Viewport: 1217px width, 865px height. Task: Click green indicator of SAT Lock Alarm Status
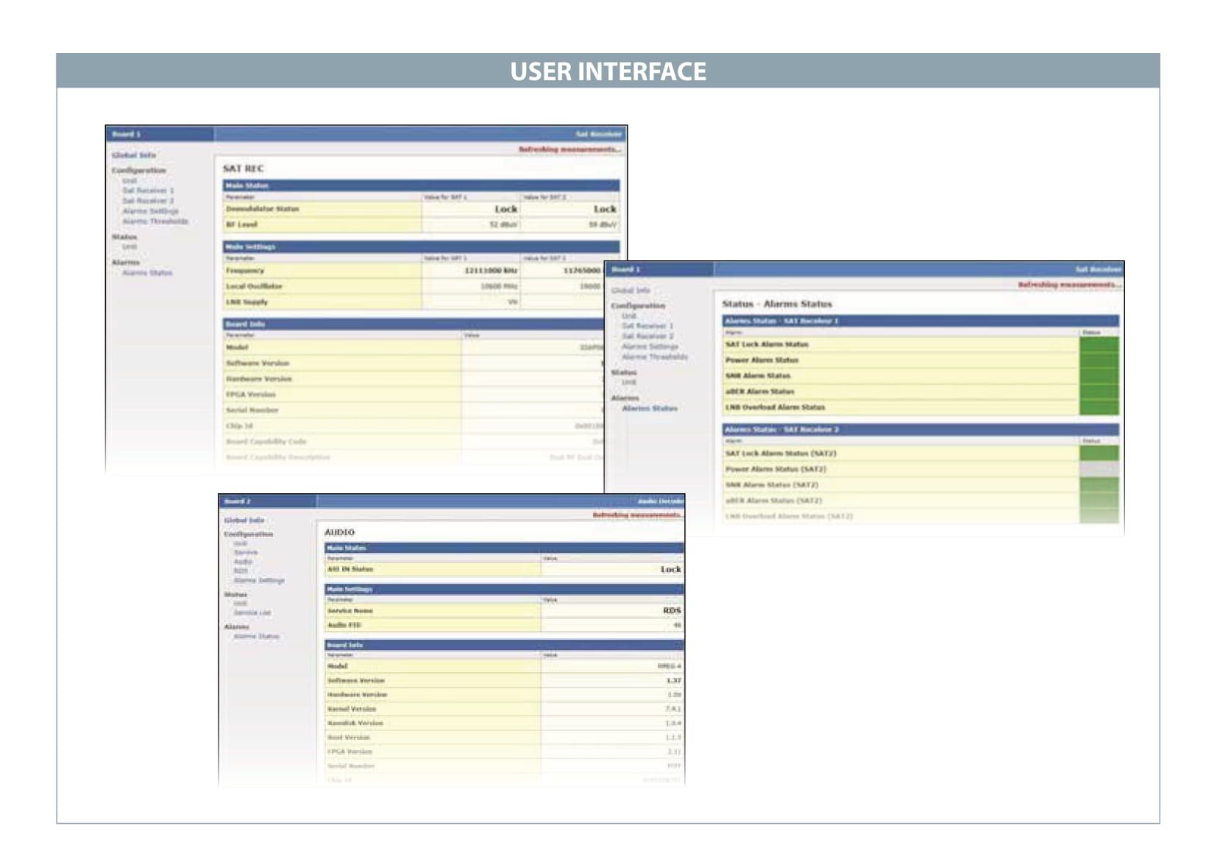1099,344
